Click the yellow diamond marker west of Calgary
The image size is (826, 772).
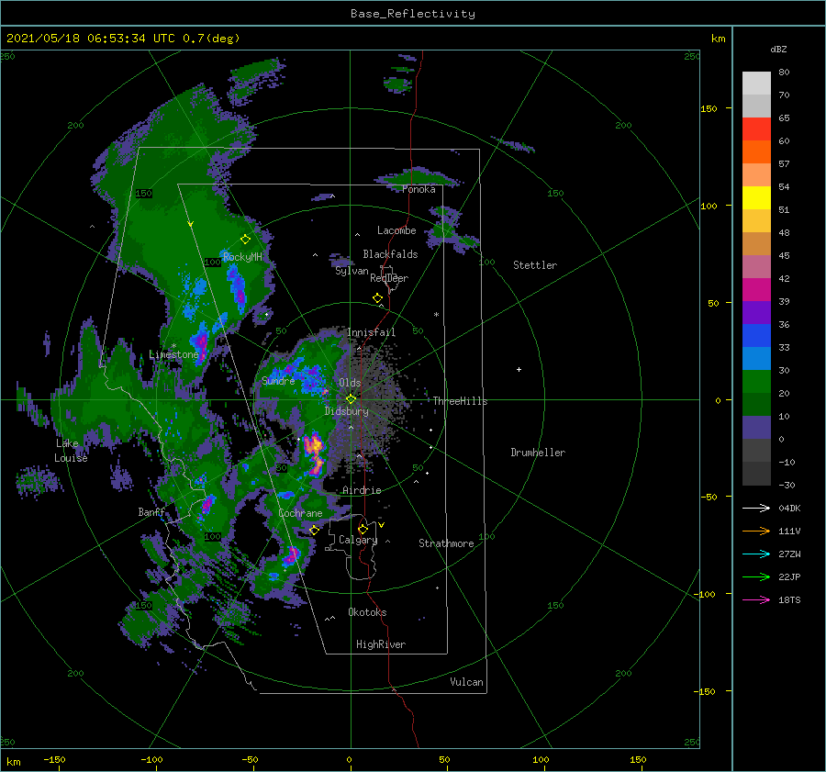pos(315,530)
